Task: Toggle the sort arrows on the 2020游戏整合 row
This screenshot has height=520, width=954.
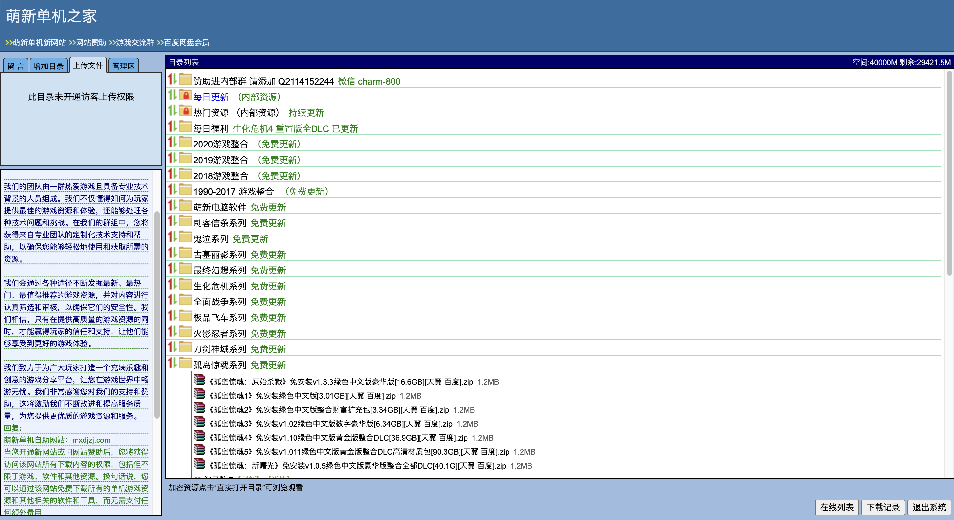Action: [x=172, y=143]
